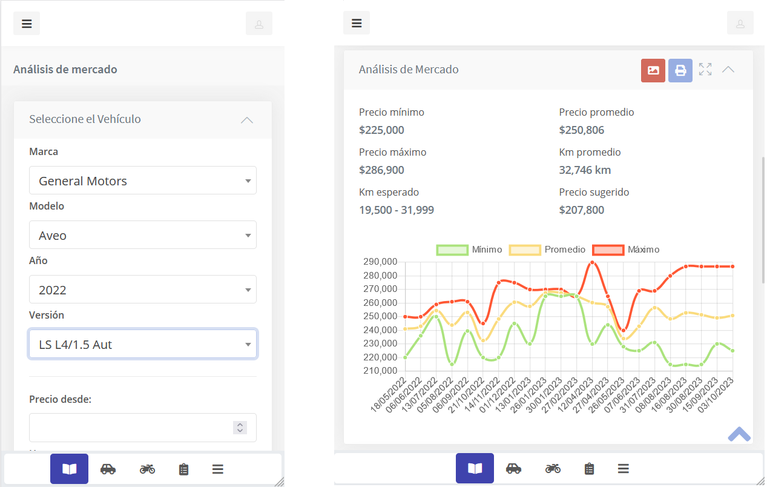Click the user profile icon in right panel

tap(740, 24)
